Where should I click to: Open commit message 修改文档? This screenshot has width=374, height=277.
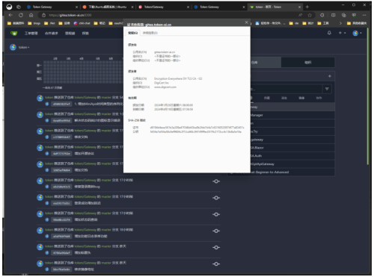point(81,137)
